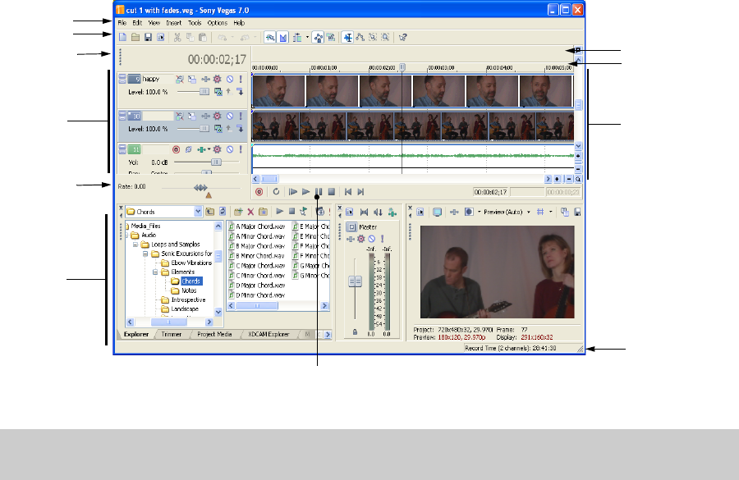739x480 pixels.
Task: Collapse the Elements folder node
Action: coord(155,272)
